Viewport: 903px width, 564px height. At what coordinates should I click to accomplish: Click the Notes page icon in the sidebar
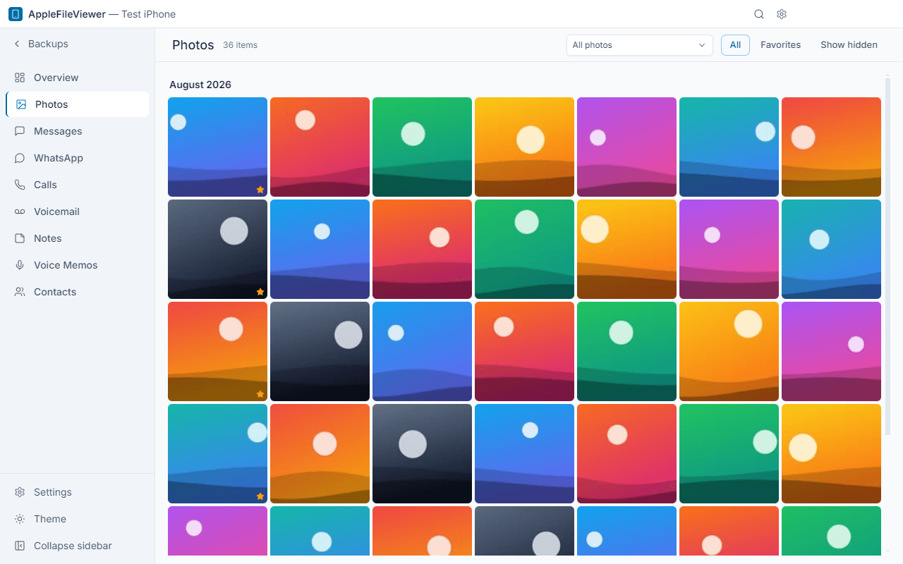[x=20, y=238]
